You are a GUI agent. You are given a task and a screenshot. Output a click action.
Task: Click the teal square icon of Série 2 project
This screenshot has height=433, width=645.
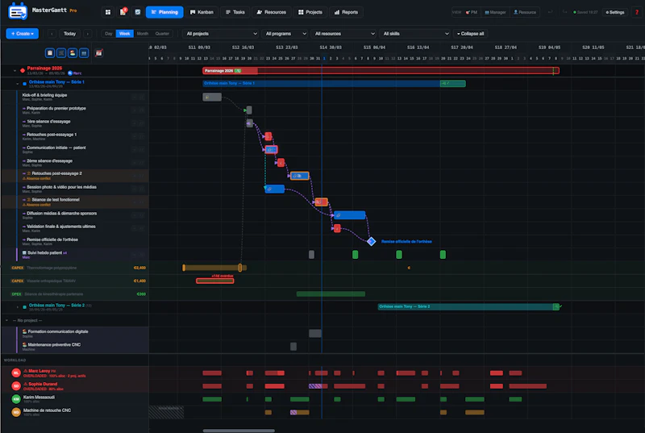coord(25,306)
